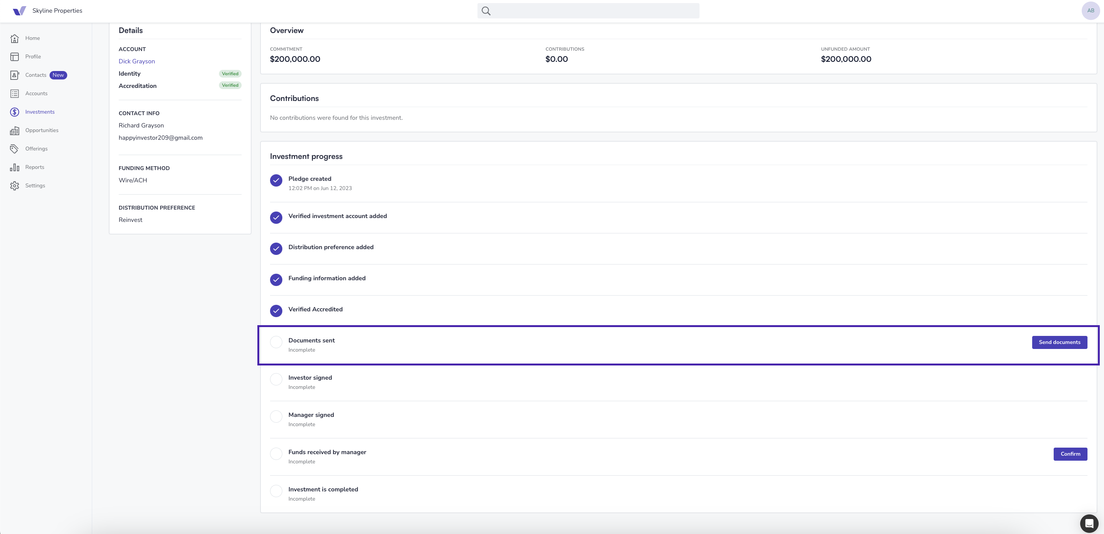Navigate to Accounts in the sidebar

(36, 94)
